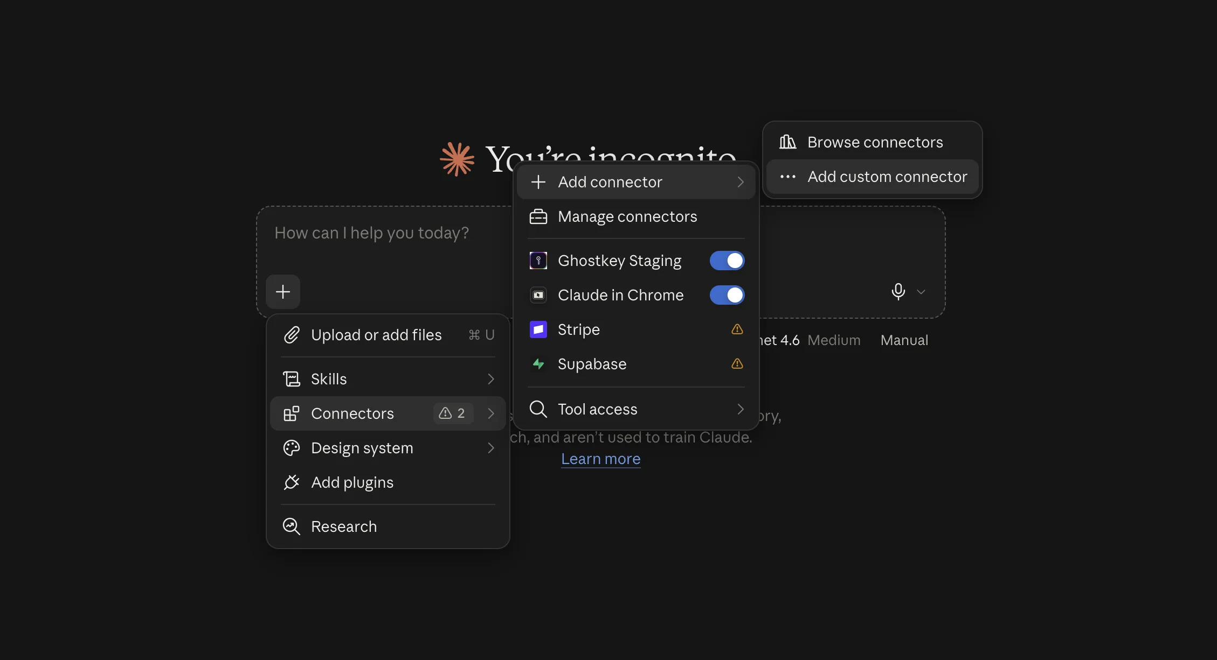Click the orange Claude starburst logo
Screen dimensions: 1217x660
pyautogui.click(x=457, y=159)
